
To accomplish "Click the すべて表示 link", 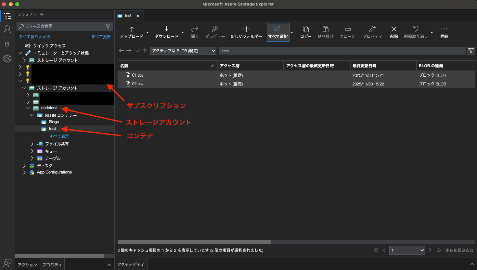I will [59, 136].
